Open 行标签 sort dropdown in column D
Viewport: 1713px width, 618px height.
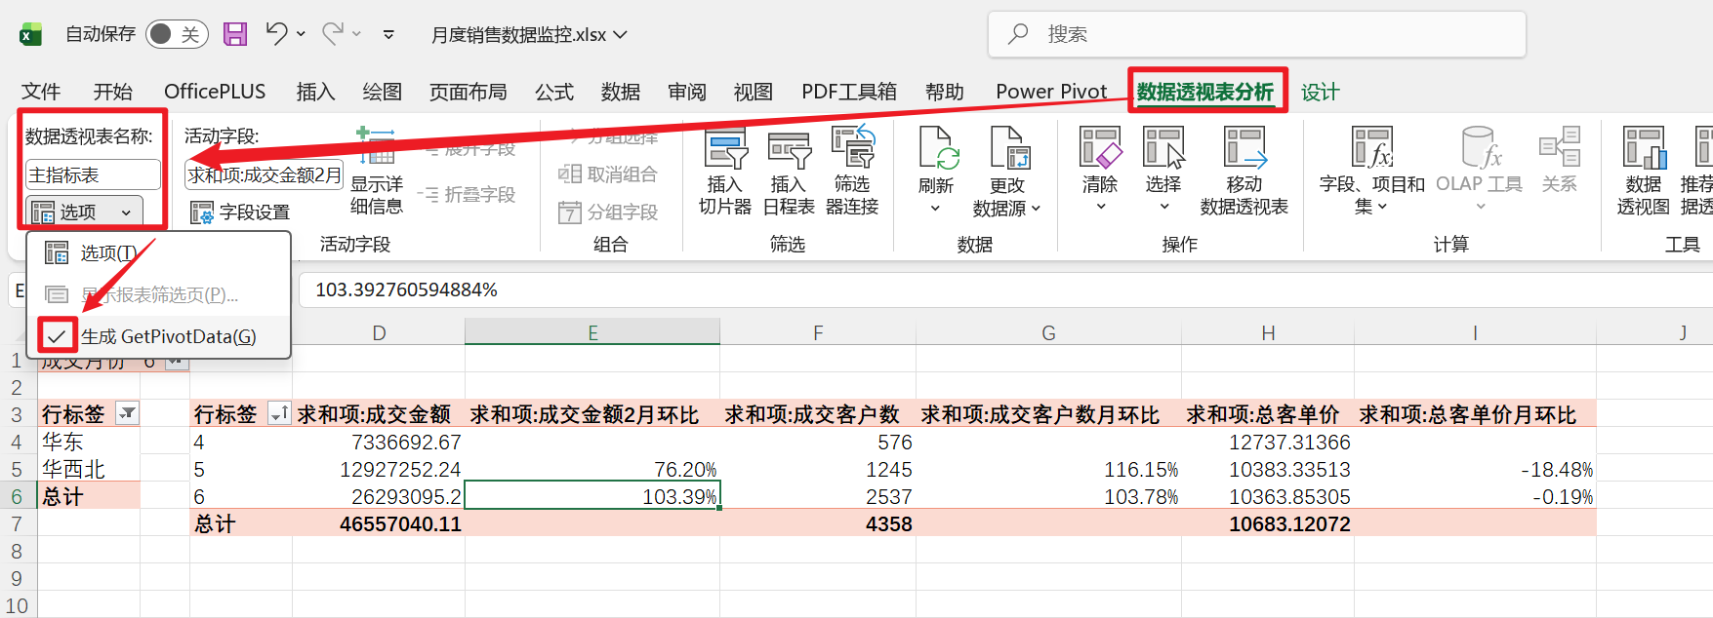click(x=279, y=413)
